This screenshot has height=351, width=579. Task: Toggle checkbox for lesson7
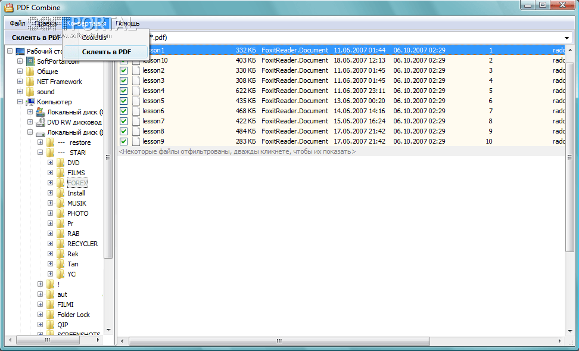pos(124,121)
